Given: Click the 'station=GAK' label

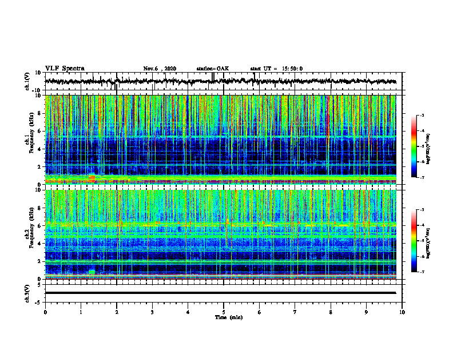Looking at the screenshot, I should click(x=213, y=69).
